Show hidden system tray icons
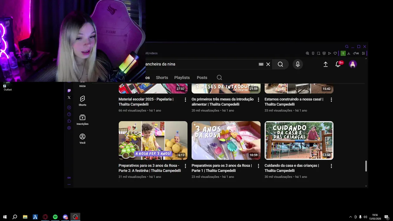 351,217
